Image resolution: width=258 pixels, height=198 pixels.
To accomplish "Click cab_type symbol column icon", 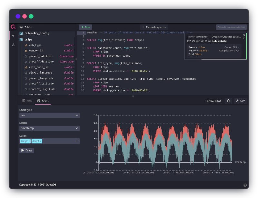I will (26, 45).
